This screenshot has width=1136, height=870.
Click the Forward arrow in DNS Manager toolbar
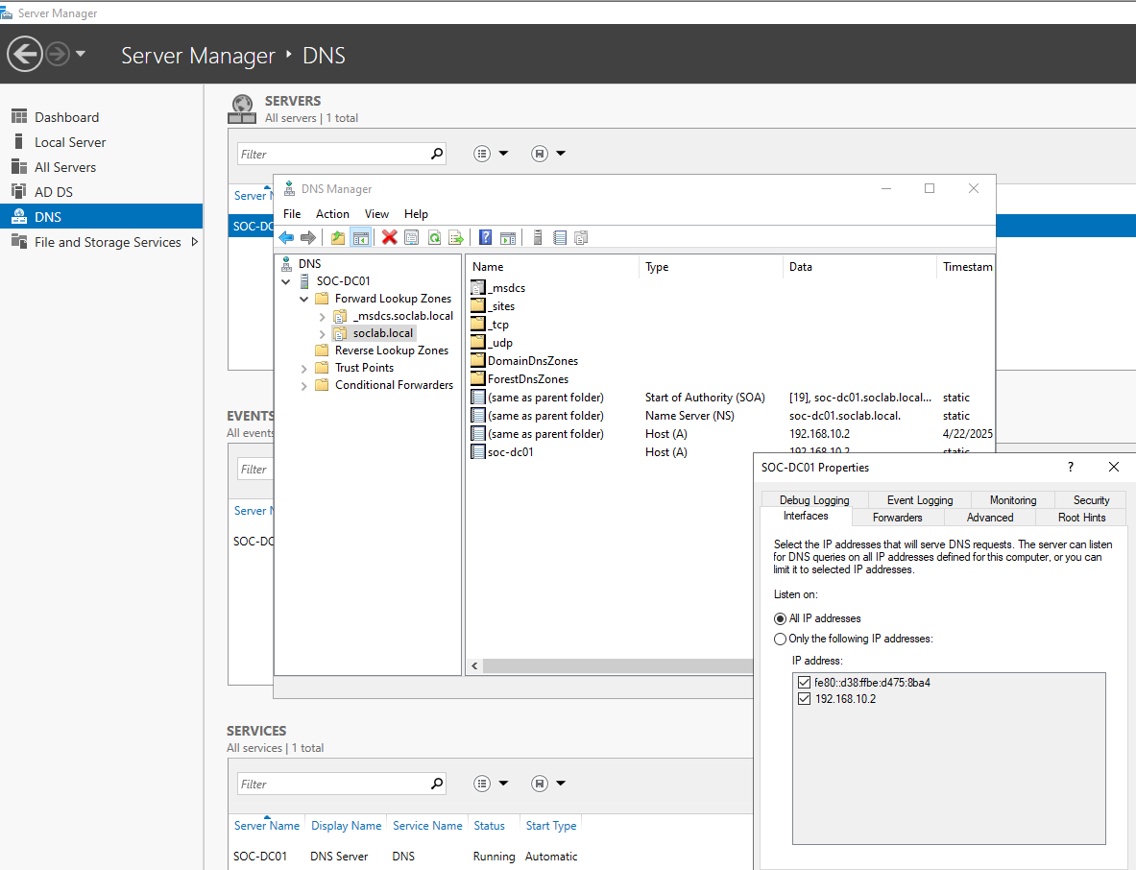pos(308,237)
